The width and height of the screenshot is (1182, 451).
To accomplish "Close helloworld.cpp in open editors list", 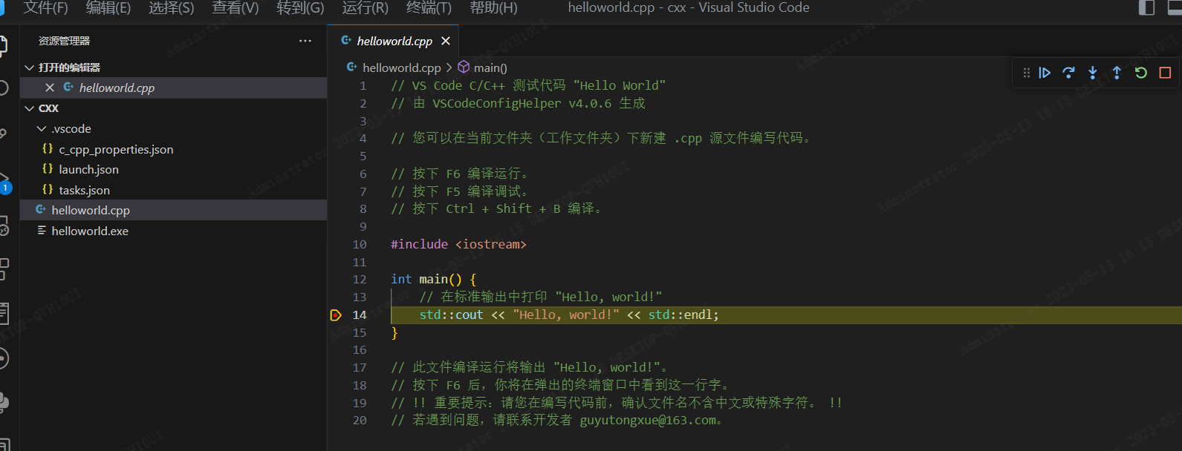I will (x=50, y=88).
